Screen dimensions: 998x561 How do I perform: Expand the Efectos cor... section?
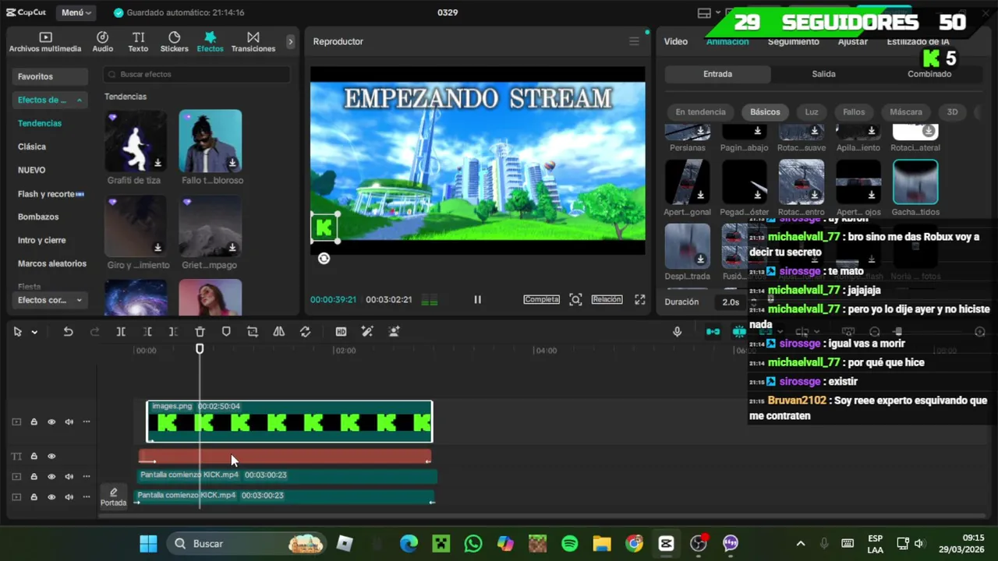point(49,300)
